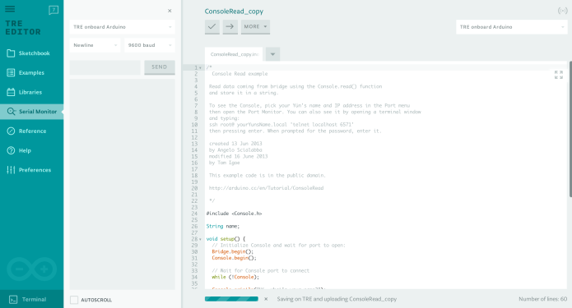Open Reference in the sidebar
Screen dimensions: 572x308
pyautogui.click(x=32, y=131)
